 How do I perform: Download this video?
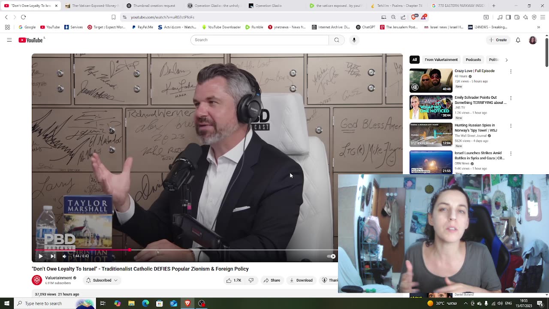(301, 280)
